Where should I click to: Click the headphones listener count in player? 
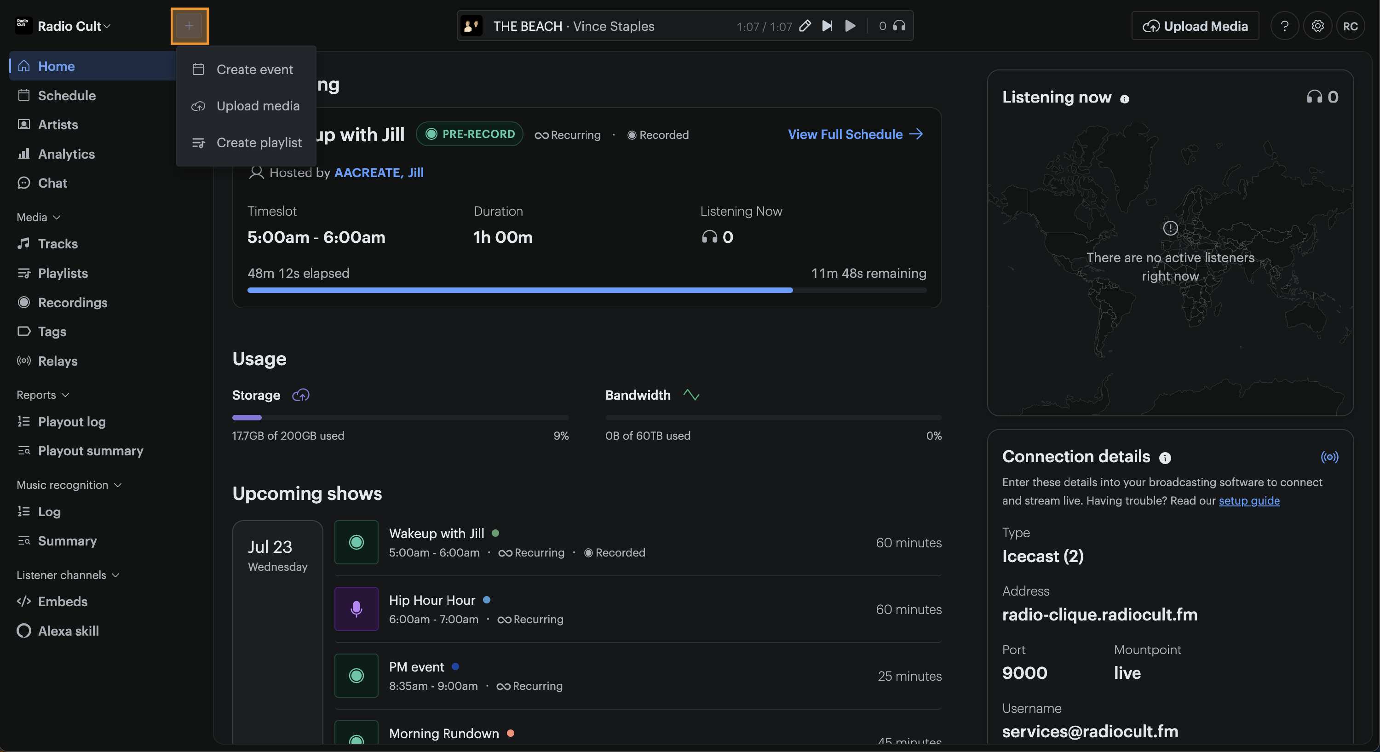point(892,26)
